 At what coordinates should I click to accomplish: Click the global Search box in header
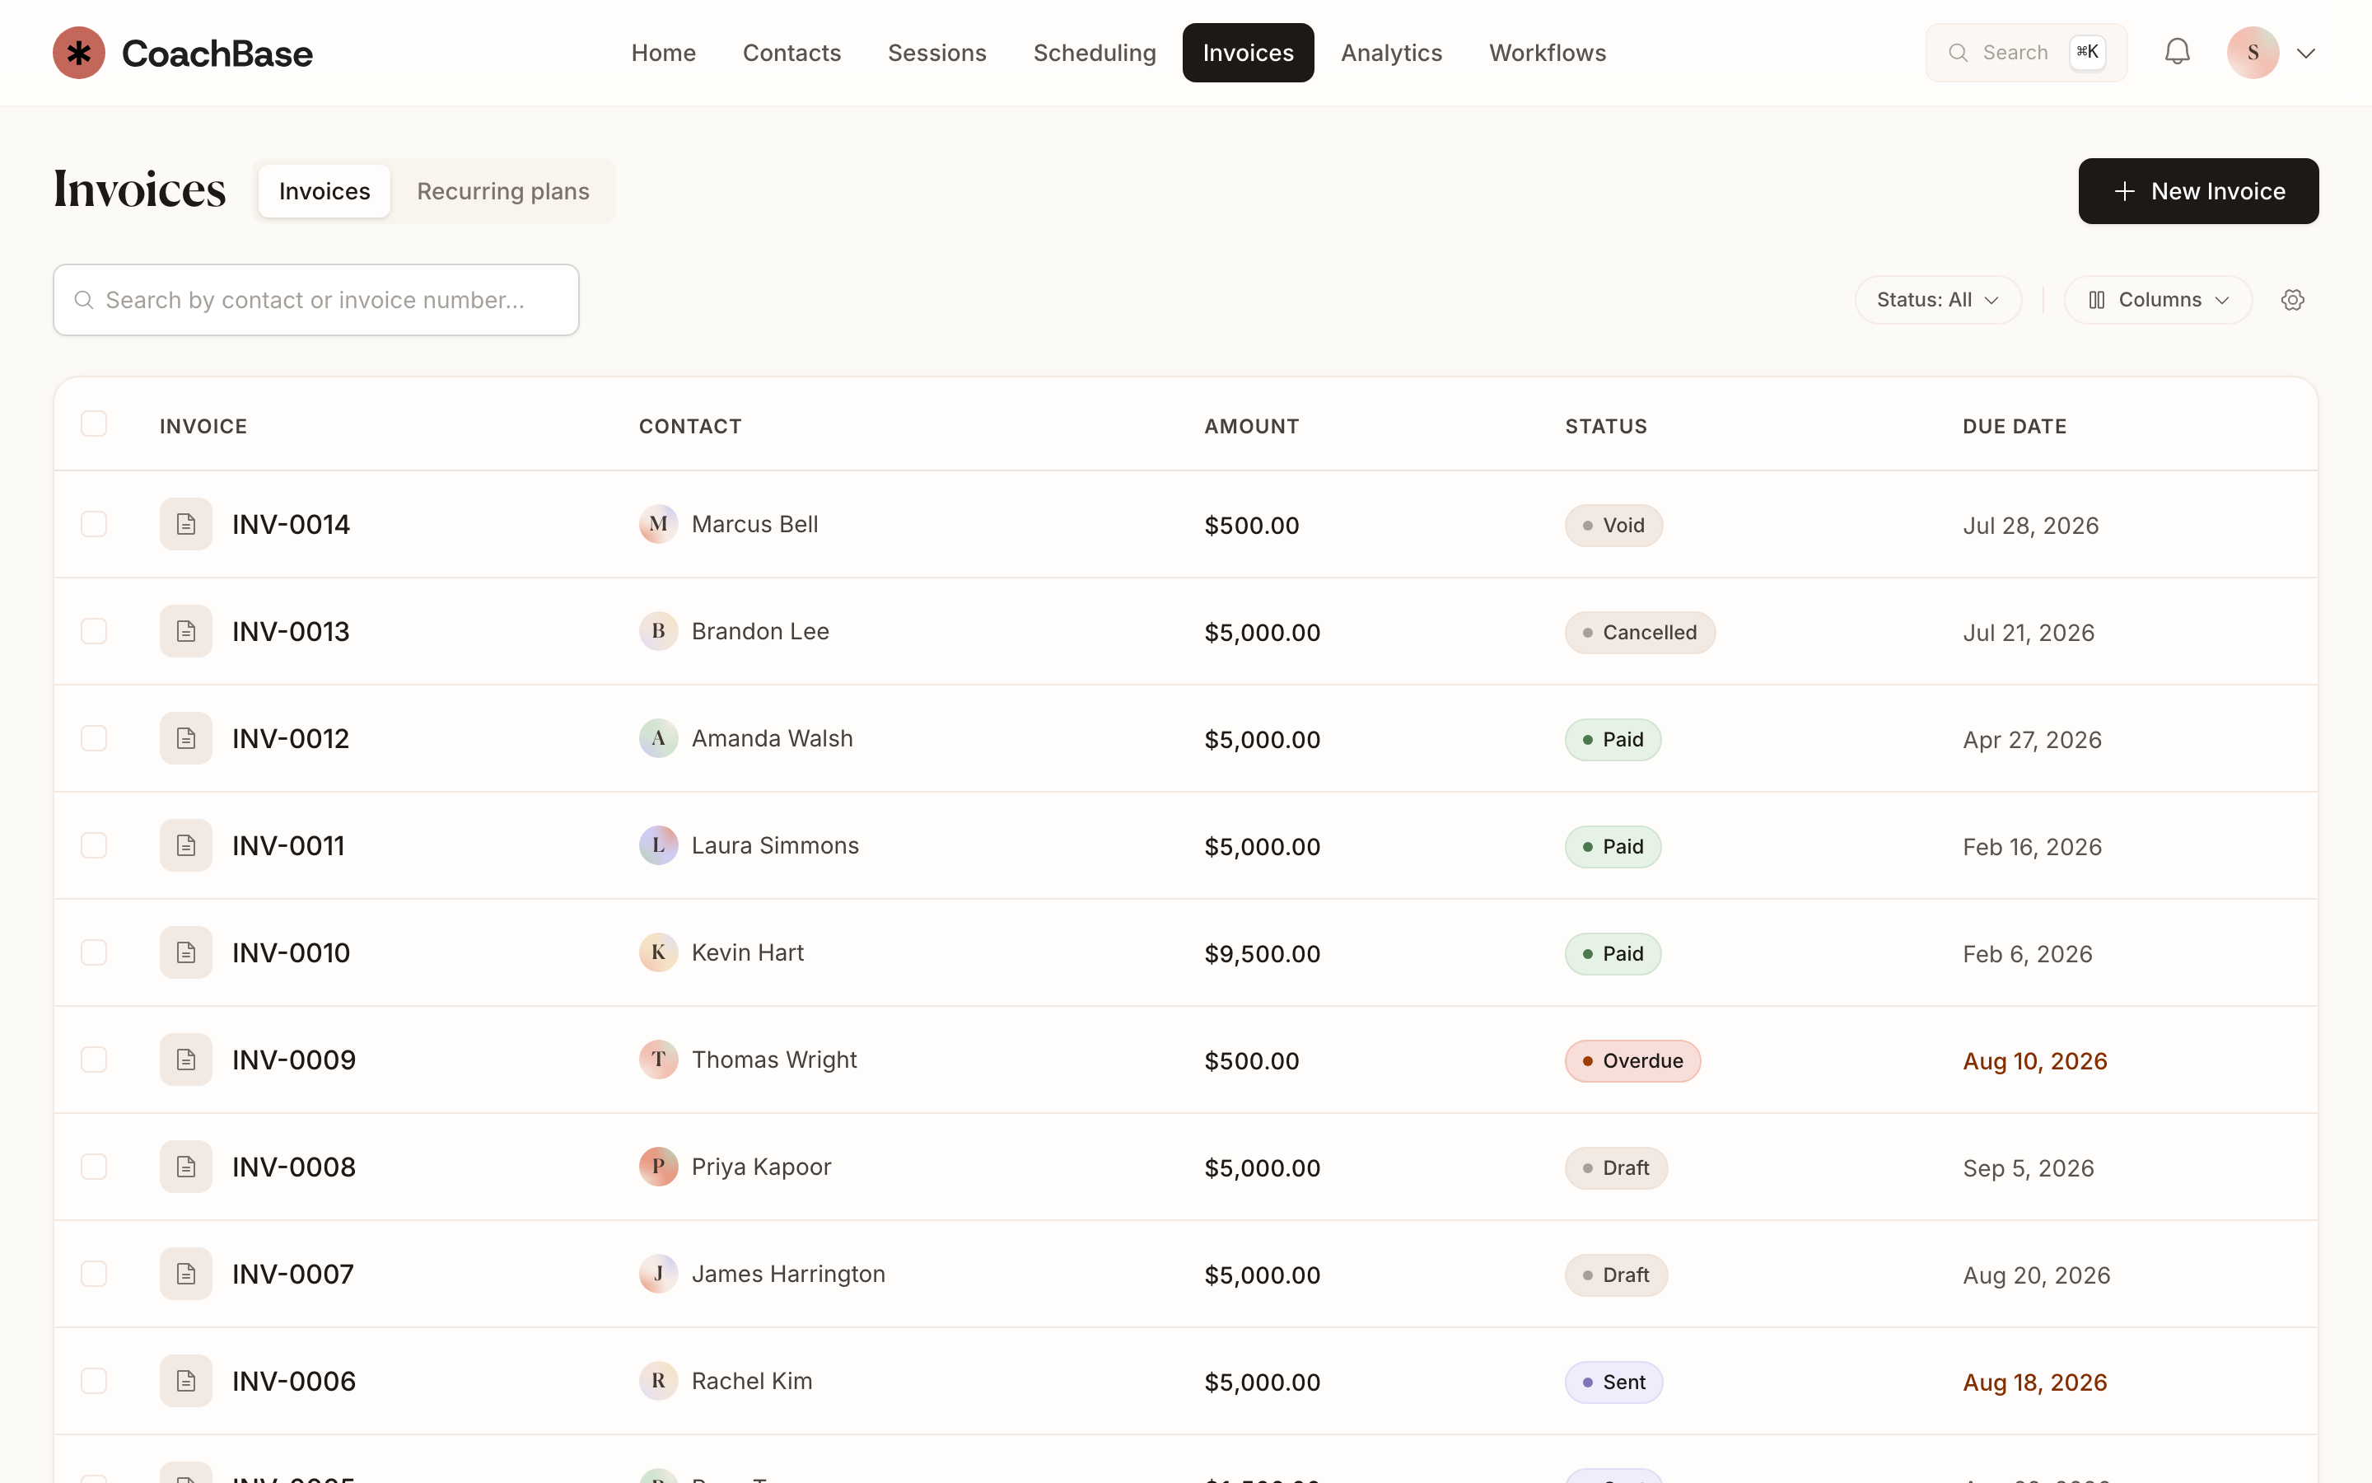coord(2026,53)
